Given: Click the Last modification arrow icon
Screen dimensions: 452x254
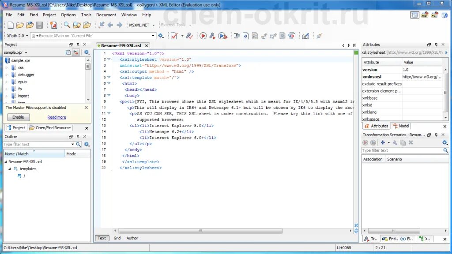Looking at the screenshot, I should (101, 25).
